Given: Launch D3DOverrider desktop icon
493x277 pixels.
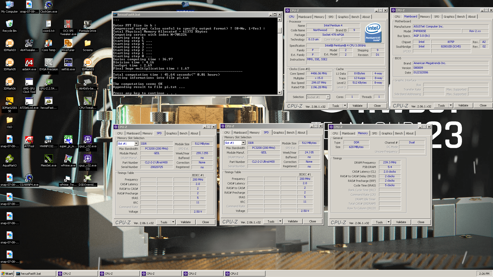Looking at the screenshot, I should [88, 180].
